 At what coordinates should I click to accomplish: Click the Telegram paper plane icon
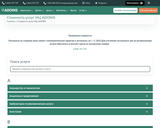point(96,3)
